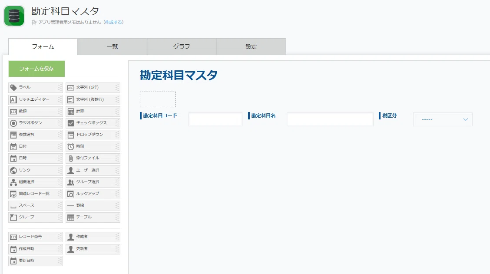Screen dimensions: 490x274
Task: Click the 時刻 clock field icon
Action: 71,146
